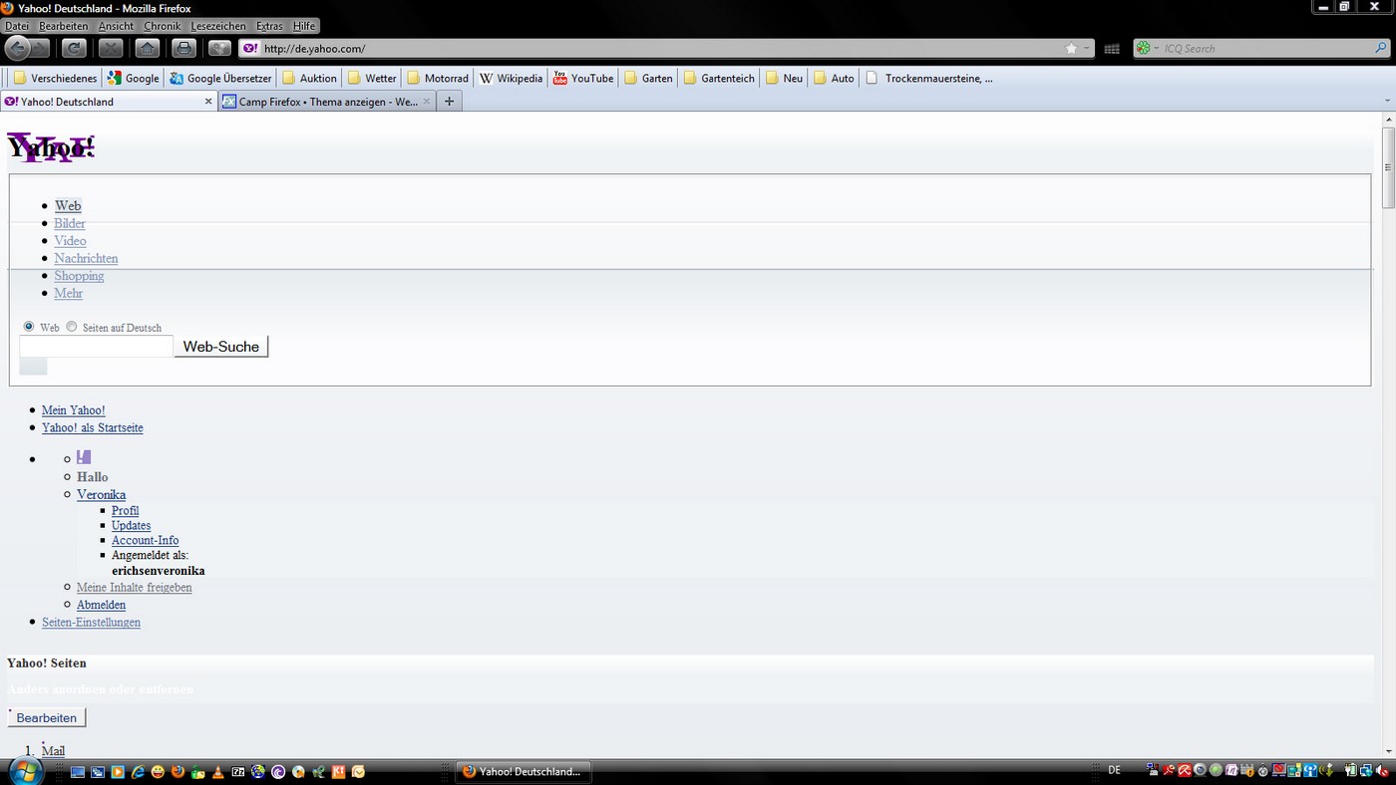Switch to the Yahoo! Deutschland taskbar button

[x=525, y=771]
